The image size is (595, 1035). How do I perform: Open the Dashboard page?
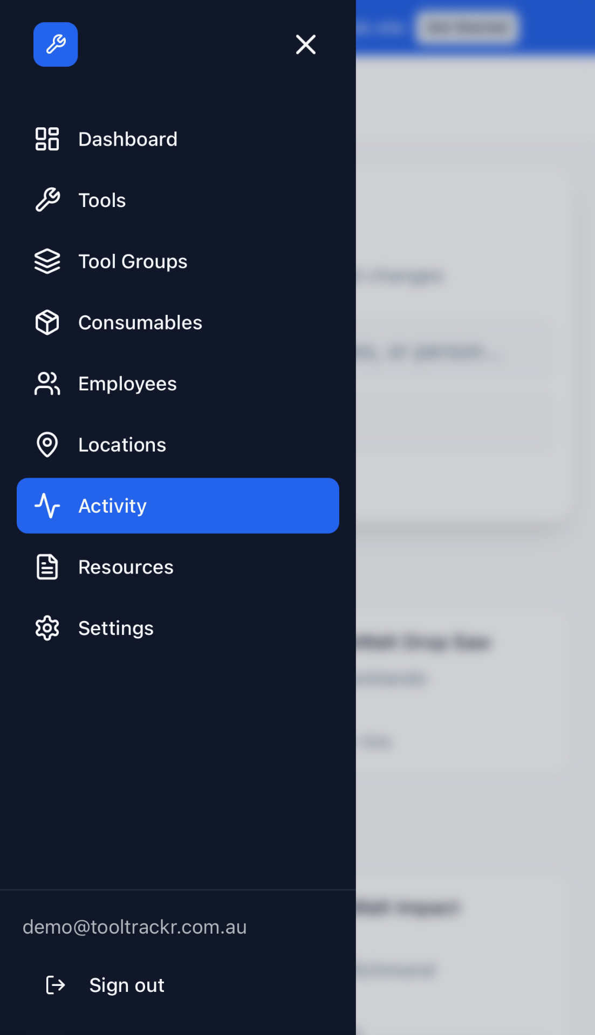point(128,139)
